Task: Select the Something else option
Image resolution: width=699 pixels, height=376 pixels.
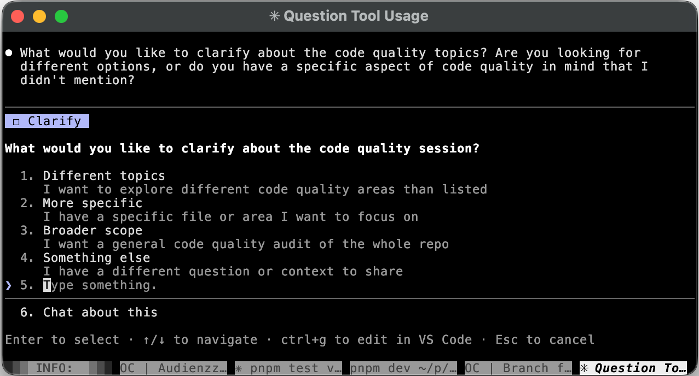Action: (96, 257)
